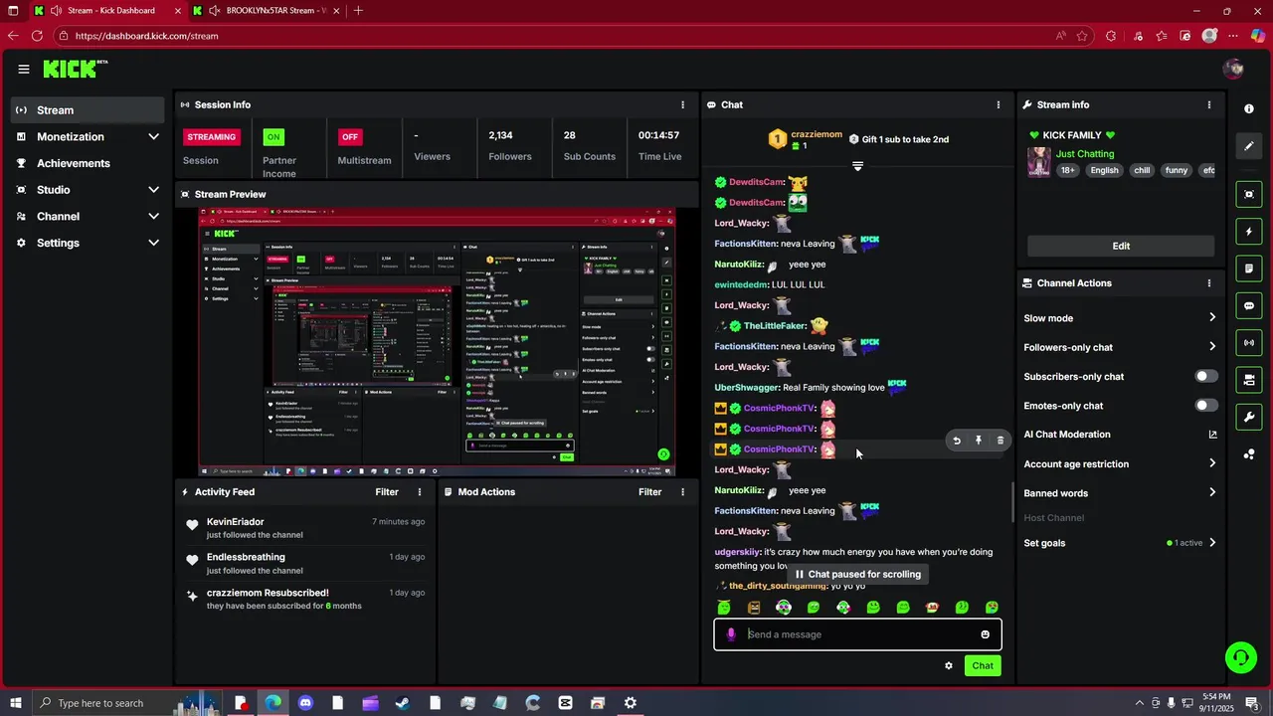
Task: Select Stream in left sidebar
Action: (x=88, y=110)
